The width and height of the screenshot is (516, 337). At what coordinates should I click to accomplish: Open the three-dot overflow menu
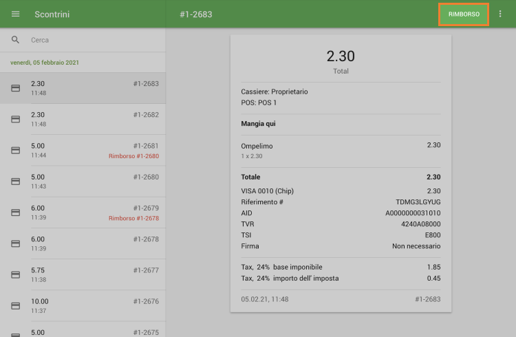point(500,14)
